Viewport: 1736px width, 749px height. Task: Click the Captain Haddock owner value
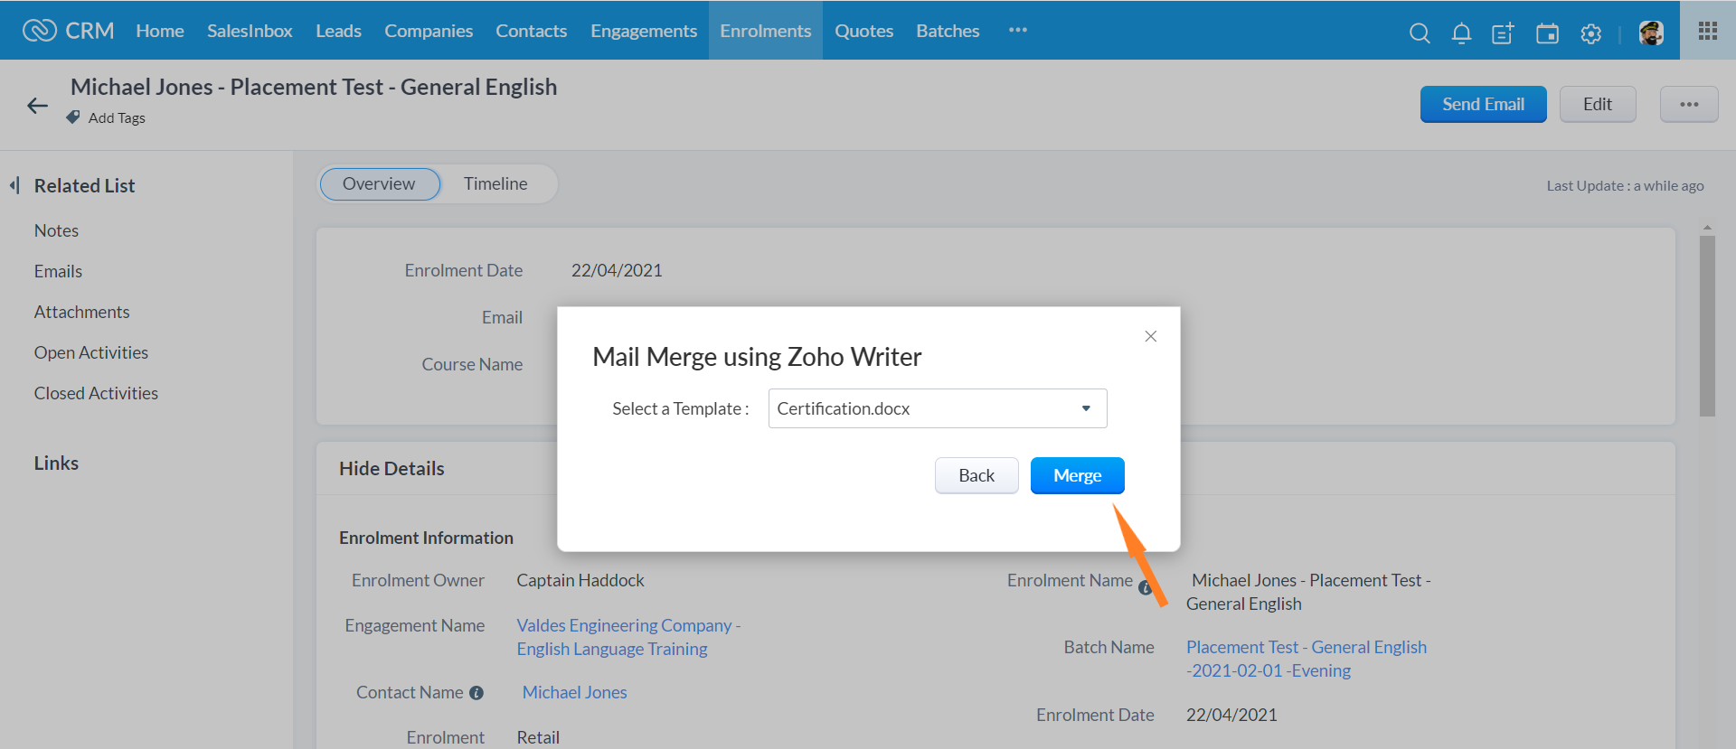580,580
